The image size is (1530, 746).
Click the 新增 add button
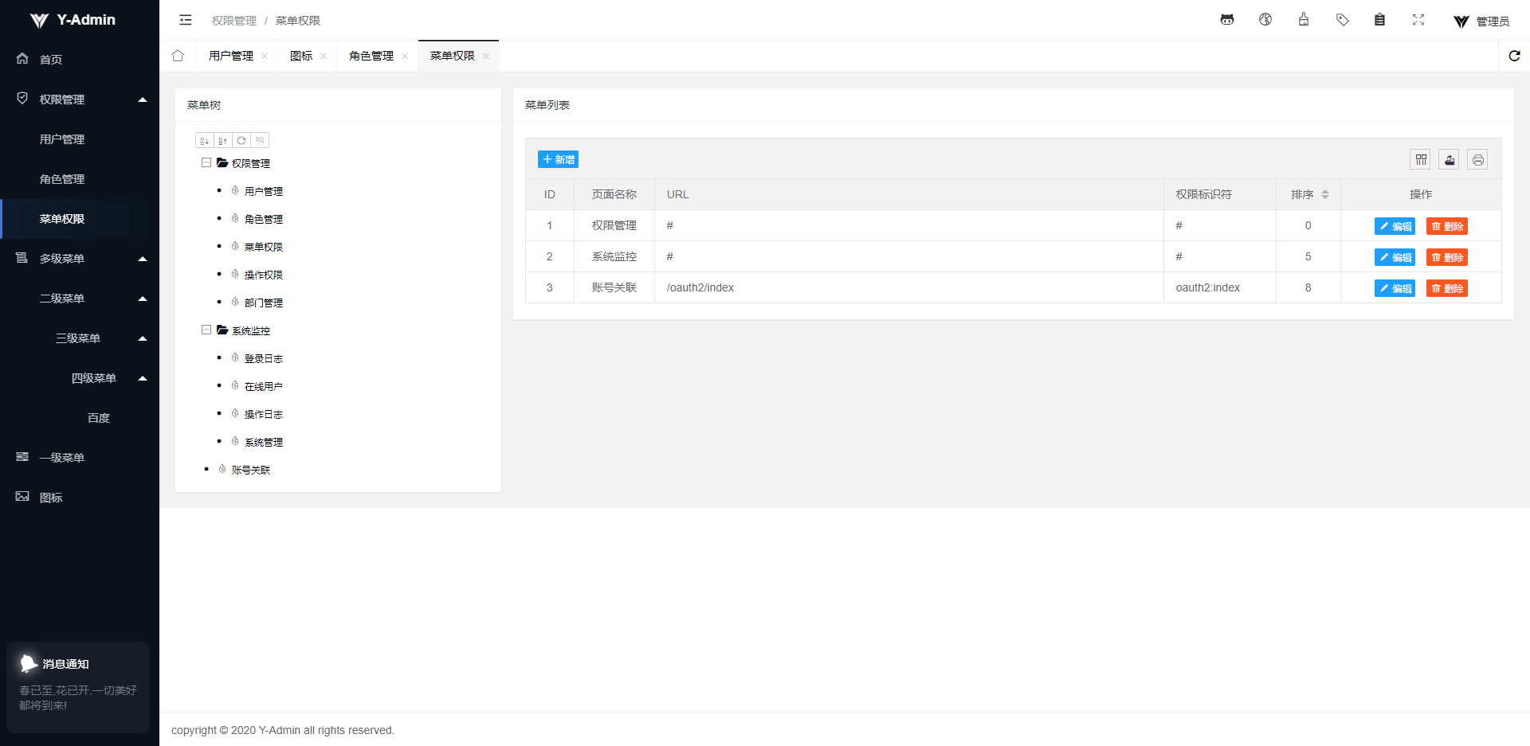tap(558, 160)
